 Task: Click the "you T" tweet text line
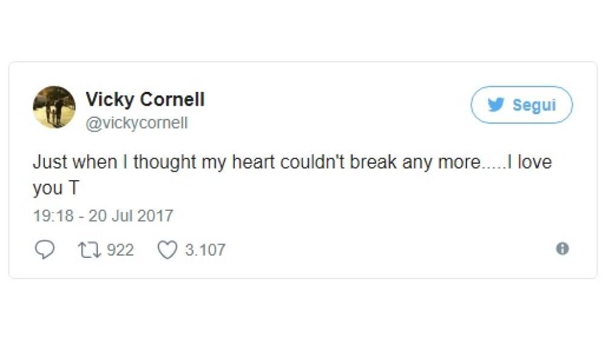coord(56,188)
